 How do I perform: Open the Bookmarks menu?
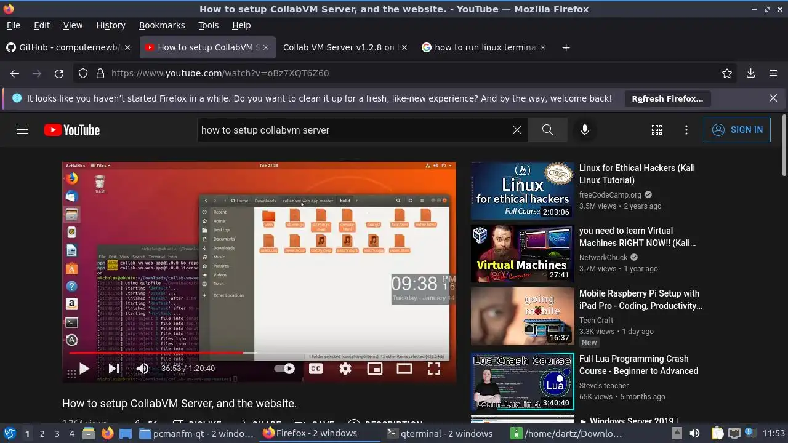point(162,25)
